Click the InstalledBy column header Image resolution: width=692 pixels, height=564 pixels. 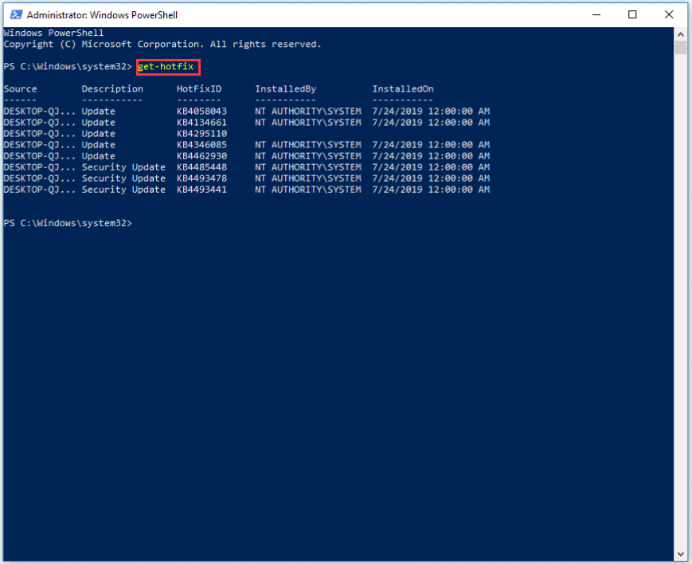coord(286,88)
